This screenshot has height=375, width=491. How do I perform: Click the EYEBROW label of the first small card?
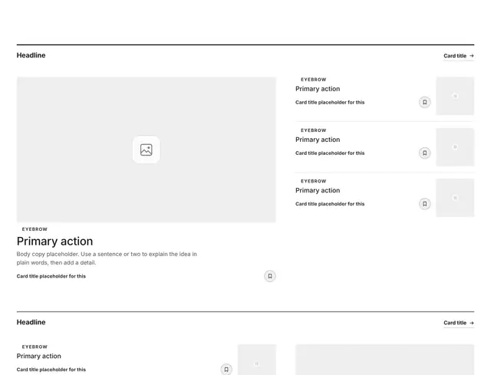[x=314, y=80]
